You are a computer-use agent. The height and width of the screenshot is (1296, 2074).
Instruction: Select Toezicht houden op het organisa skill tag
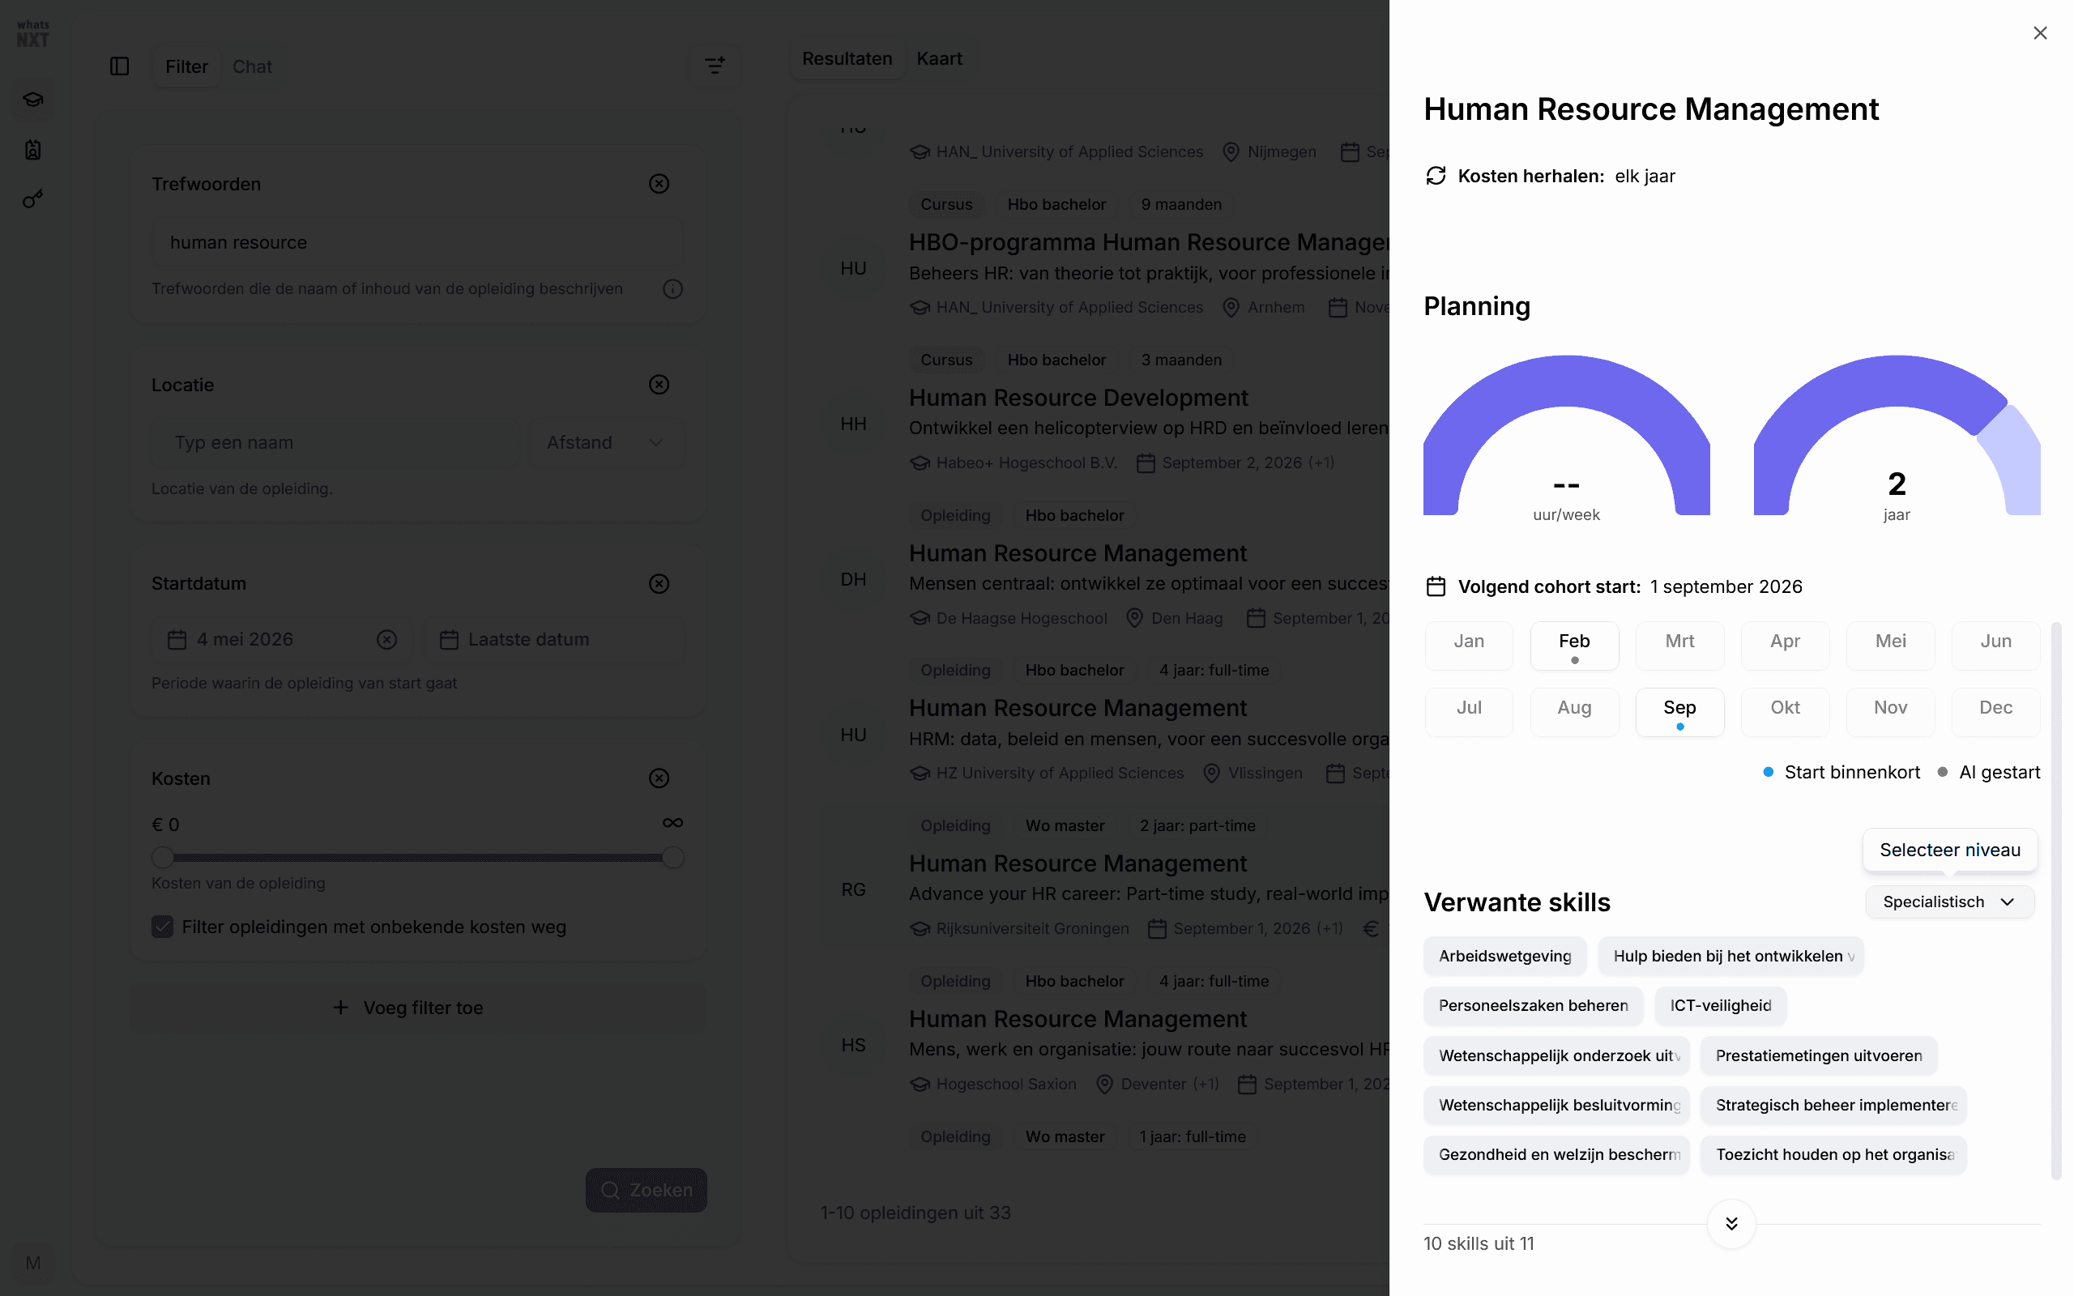1833,1154
